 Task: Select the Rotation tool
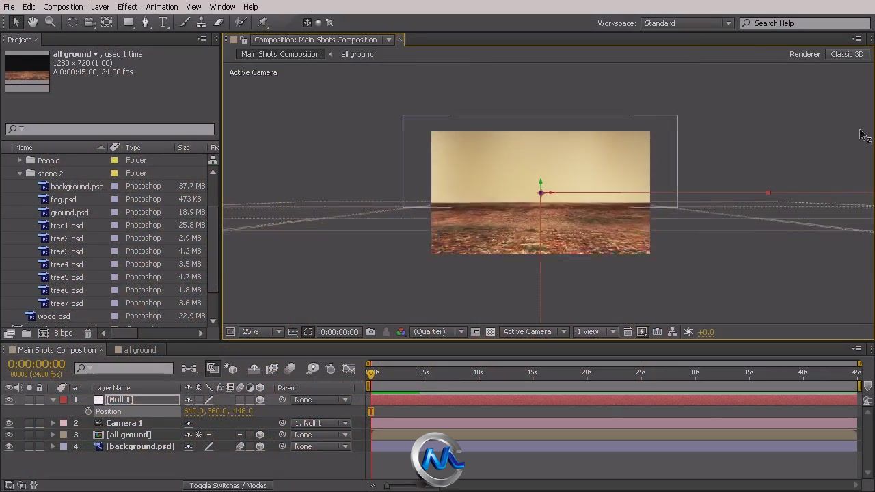click(x=72, y=23)
